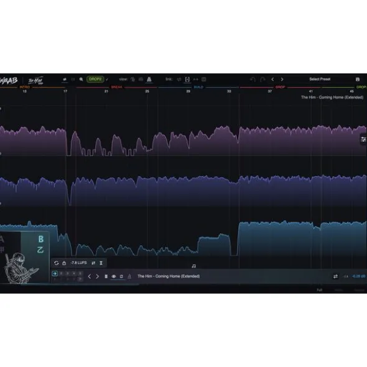Click the swap arrows icon beside LUFS value
The height and width of the screenshot is (367, 367).
coord(93,263)
